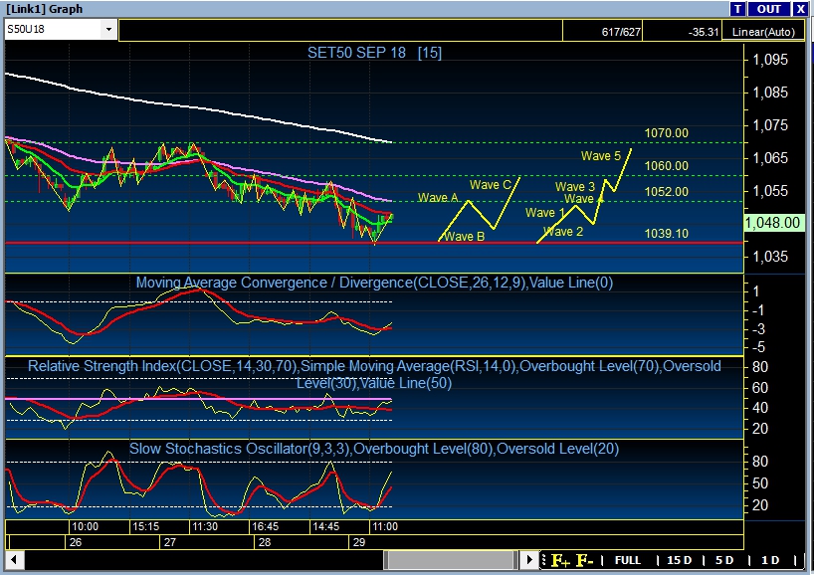Click the horizontal scrollbar left arrow
The width and height of the screenshot is (814, 575).
14,560
